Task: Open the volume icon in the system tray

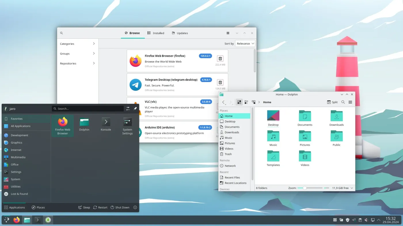Action: point(366,220)
